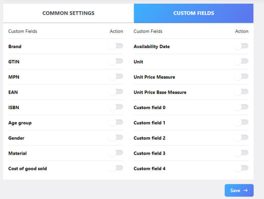Select the Custom Fields tab
264x199 pixels.
click(194, 13)
